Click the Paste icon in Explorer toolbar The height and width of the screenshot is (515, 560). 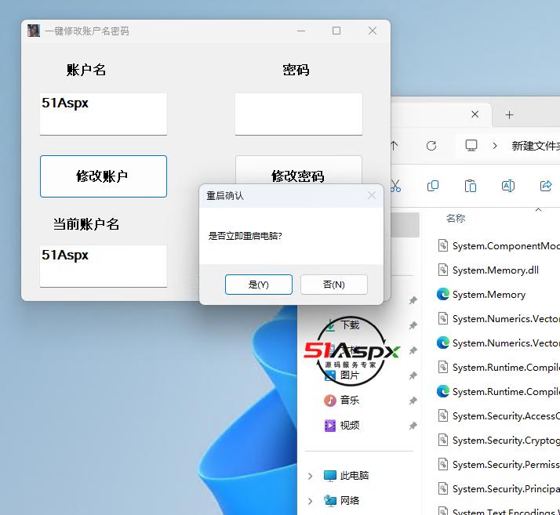pos(471,186)
